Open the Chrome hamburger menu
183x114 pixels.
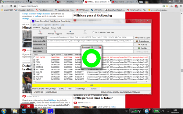(x=181, y=6)
